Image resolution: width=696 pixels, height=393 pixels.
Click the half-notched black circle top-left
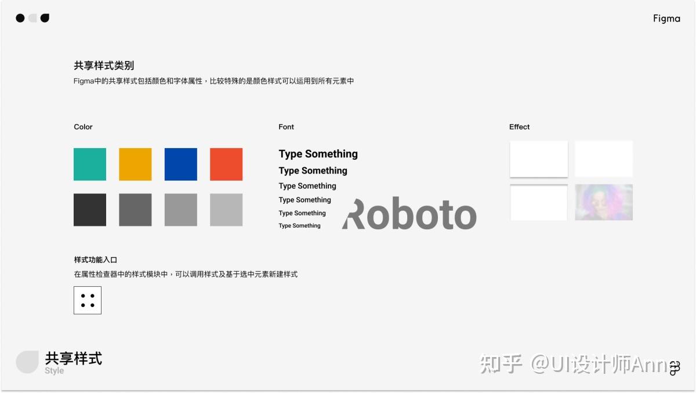point(45,18)
